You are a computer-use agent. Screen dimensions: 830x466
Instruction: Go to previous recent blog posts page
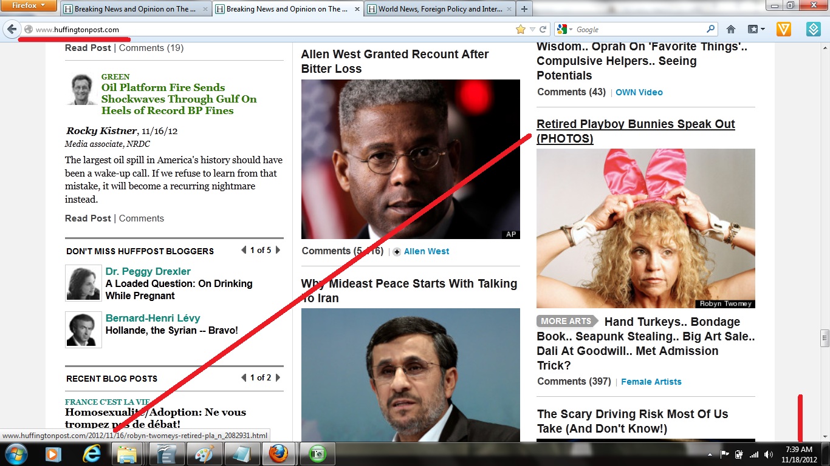[x=244, y=377]
